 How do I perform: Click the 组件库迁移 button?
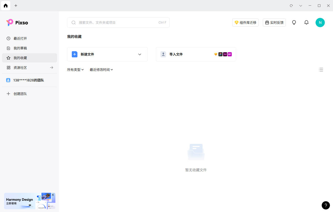click(245, 23)
